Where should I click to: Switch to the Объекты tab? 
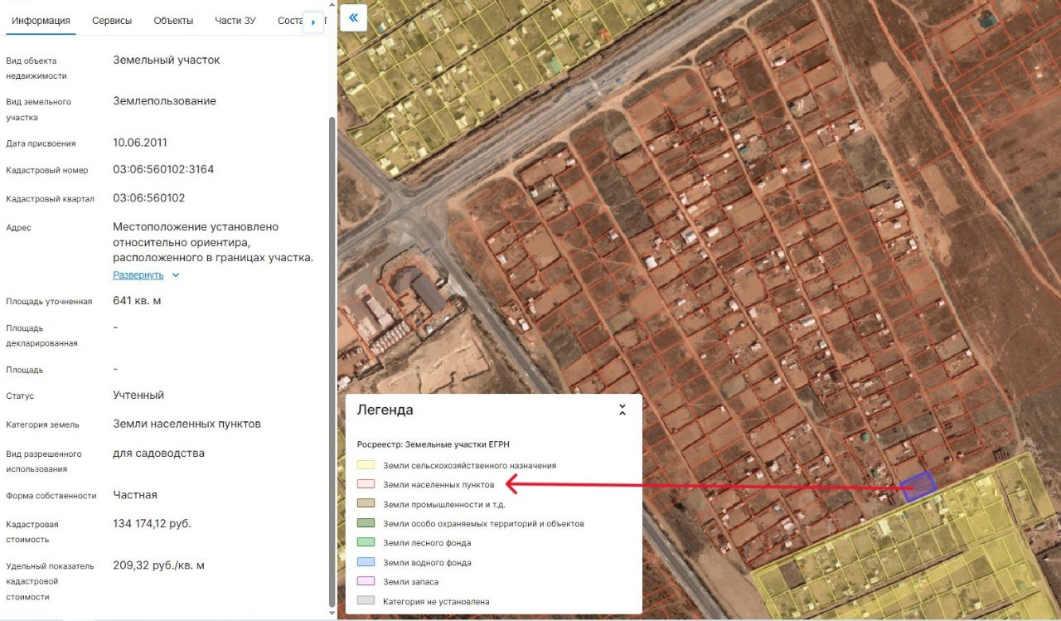coord(173,21)
